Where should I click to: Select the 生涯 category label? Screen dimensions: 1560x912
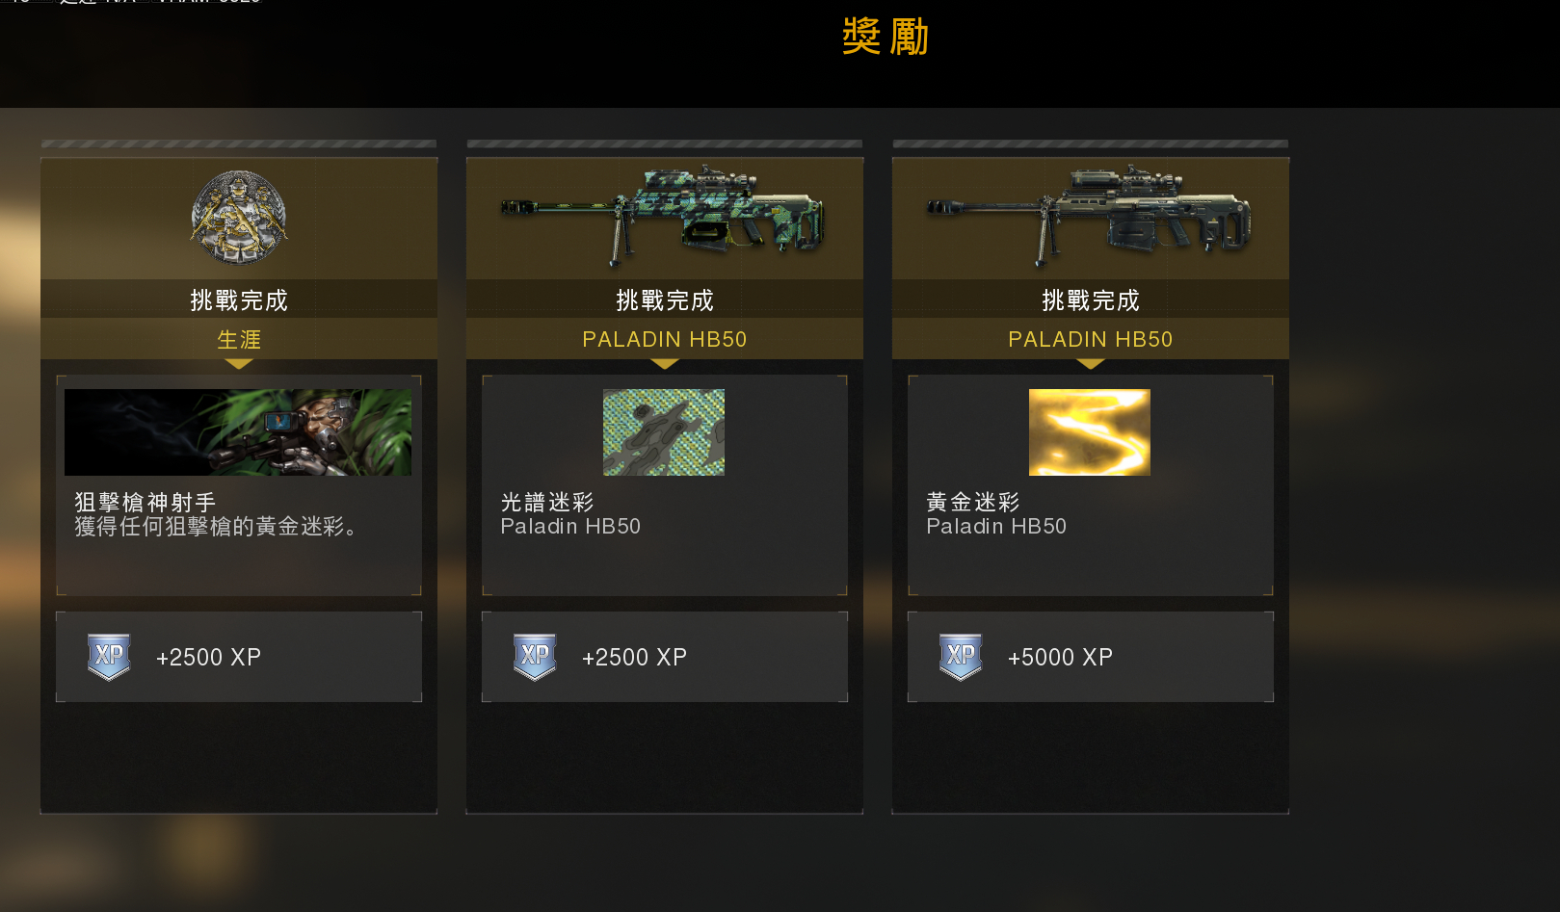pos(239,339)
